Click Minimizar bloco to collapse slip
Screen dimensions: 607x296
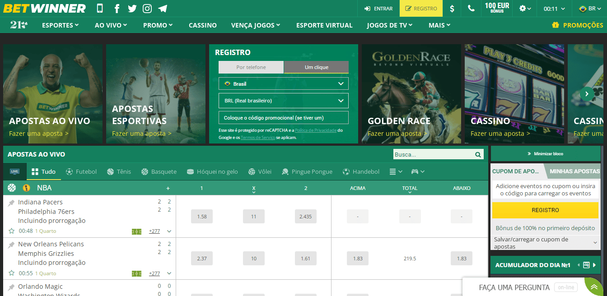point(546,154)
